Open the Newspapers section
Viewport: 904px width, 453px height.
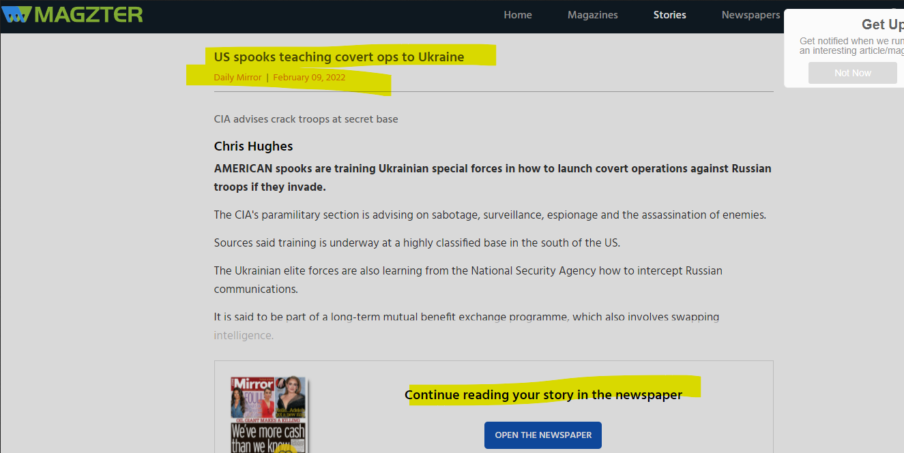pos(750,15)
